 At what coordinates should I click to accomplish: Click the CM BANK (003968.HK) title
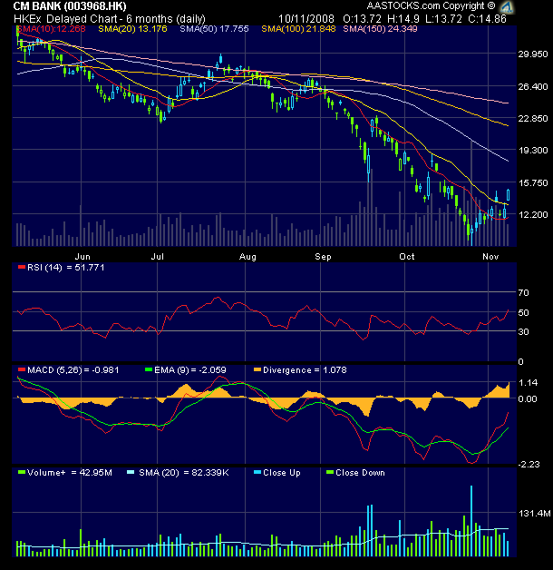70,6
